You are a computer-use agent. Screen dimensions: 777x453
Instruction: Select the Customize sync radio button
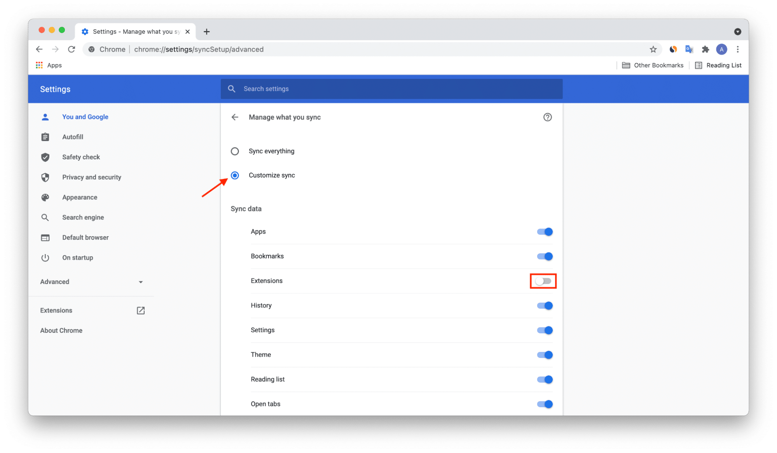tap(236, 175)
